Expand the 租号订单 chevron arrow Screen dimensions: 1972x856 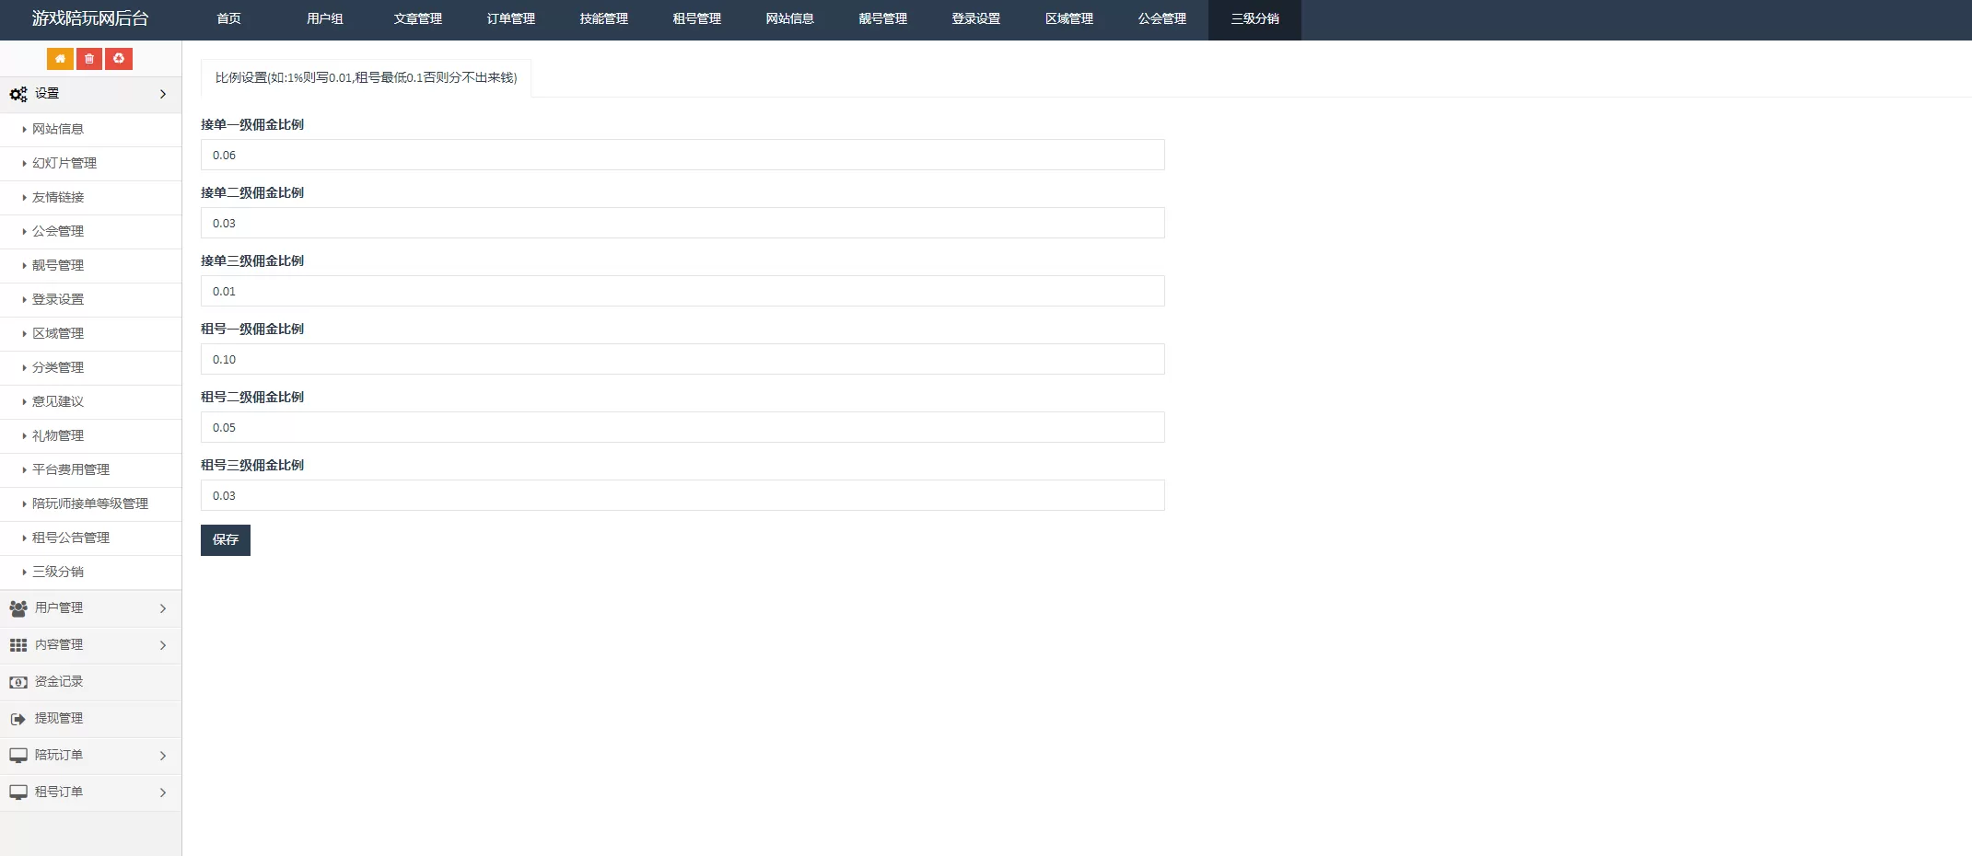[x=163, y=792]
